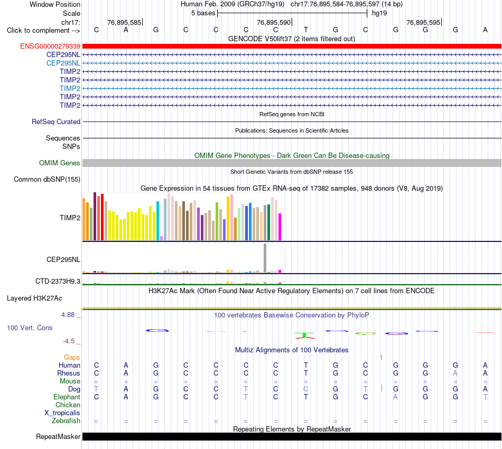Click the GTEx 'Gene Expression in 54 tissues' title
This screenshot has height=449, width=502.
pyautogui.click(x=292, y=189)
